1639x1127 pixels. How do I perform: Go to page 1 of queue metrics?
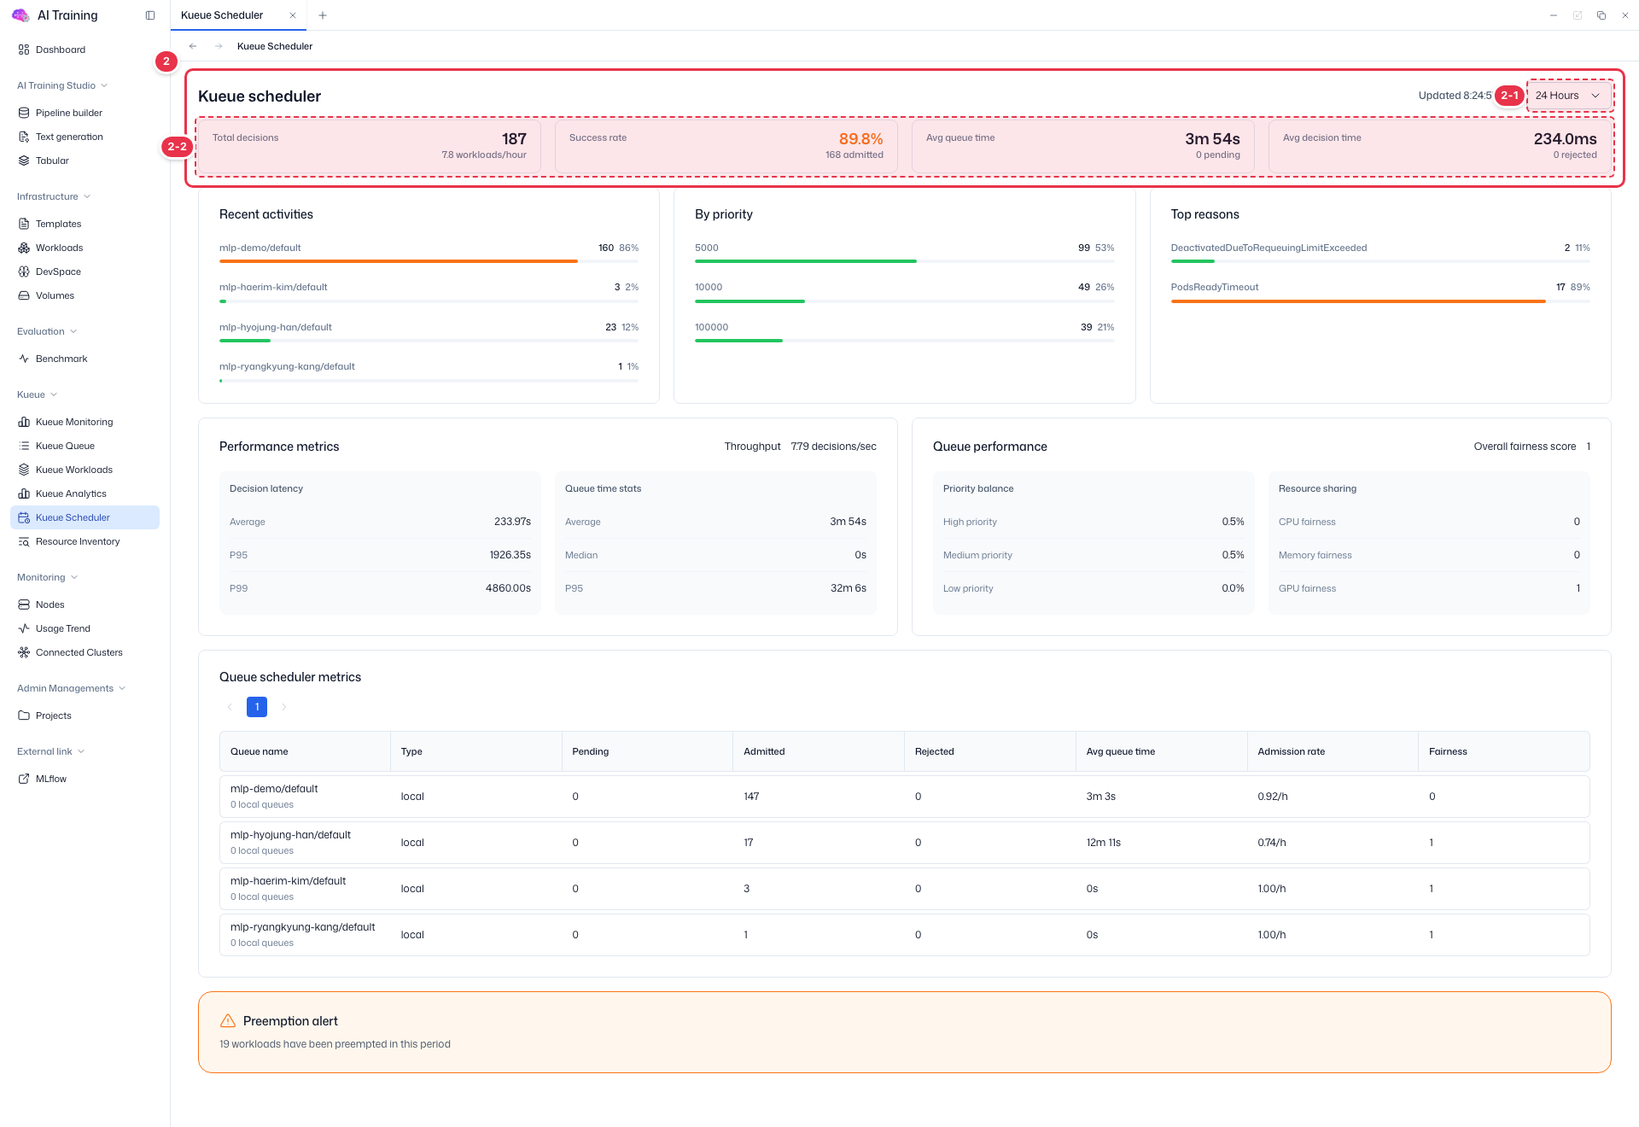[x=257, y=707]
